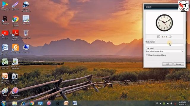Click the EN language indicator
The image size is (190, 106).
[156, 103]
